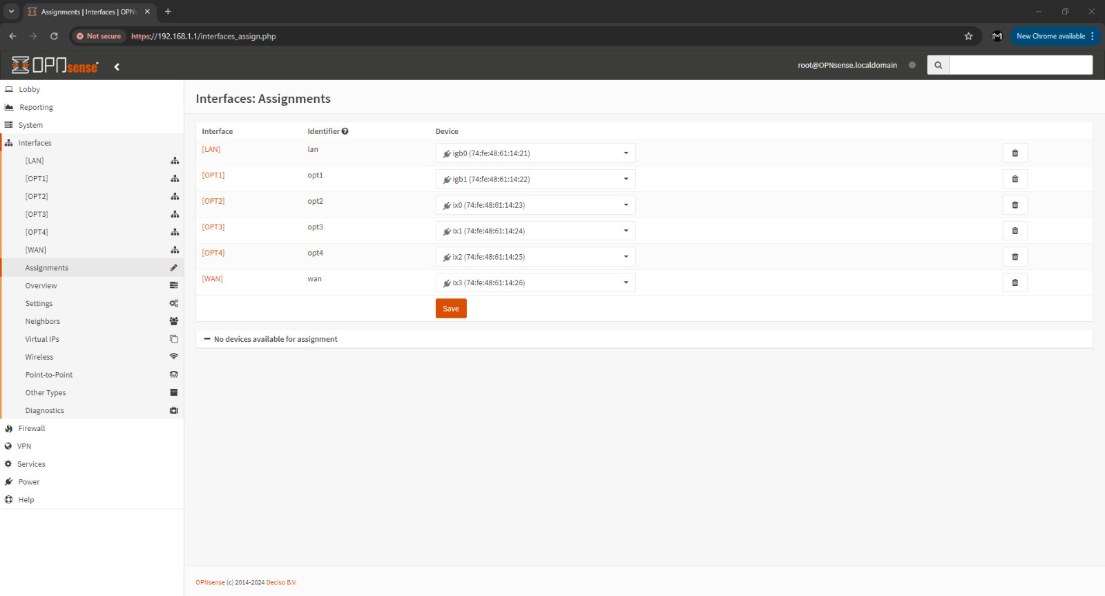Collapse sidebar with the chevron toggle
The height and width of the screenshot is (596, 1105).
117,67
